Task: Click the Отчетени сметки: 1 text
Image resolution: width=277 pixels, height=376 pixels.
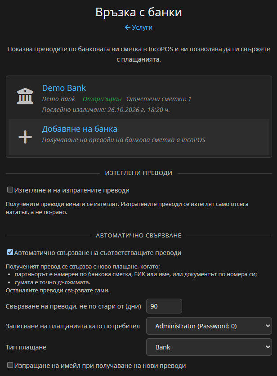Action: pyautogui.click(x=159, y=99)
